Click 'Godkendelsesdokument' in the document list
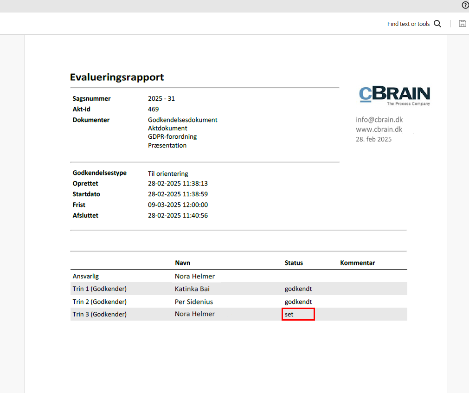 pos(182,120)
